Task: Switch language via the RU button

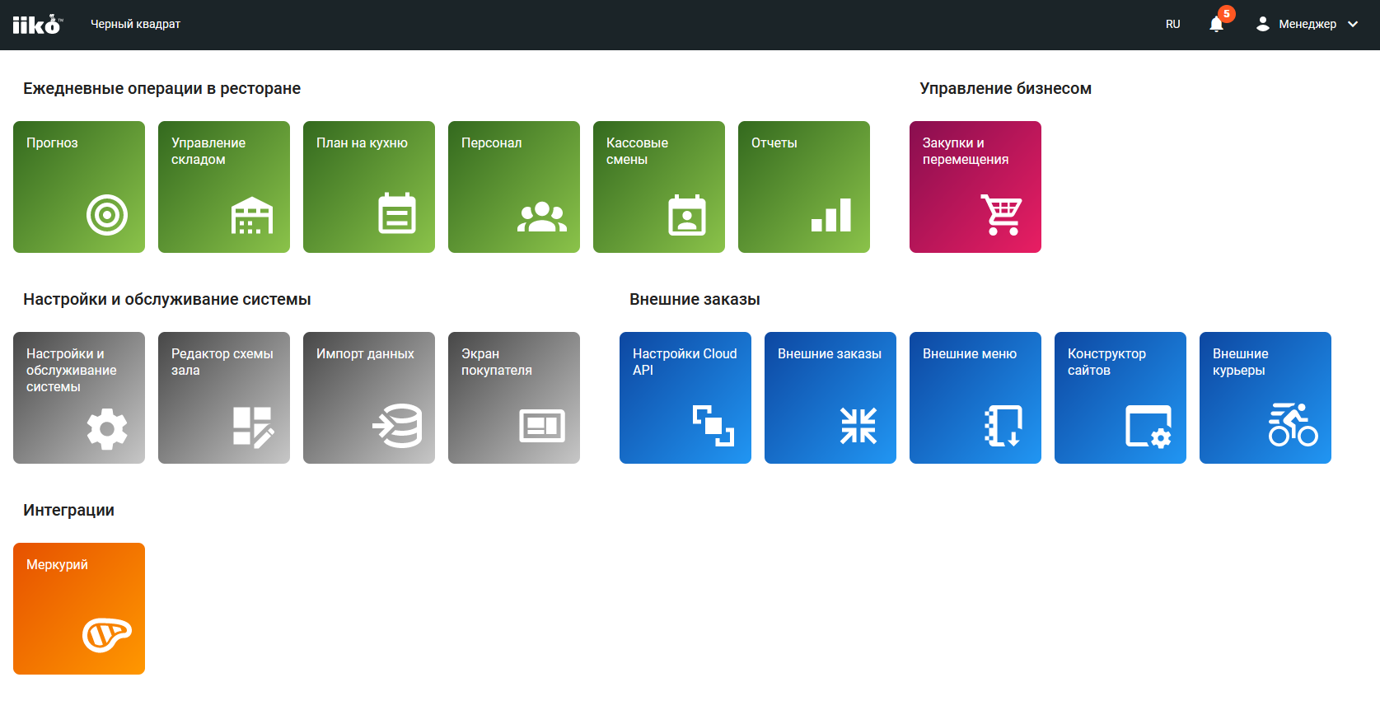Action: pyautogui.click(x=1173, y=25)
